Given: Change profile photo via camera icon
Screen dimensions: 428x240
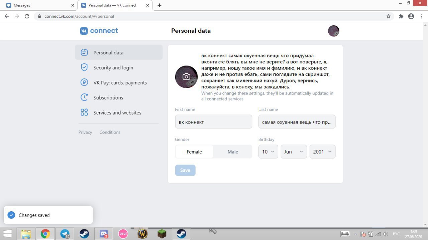Looking at the screenshot, I should [x=186, y=77].
